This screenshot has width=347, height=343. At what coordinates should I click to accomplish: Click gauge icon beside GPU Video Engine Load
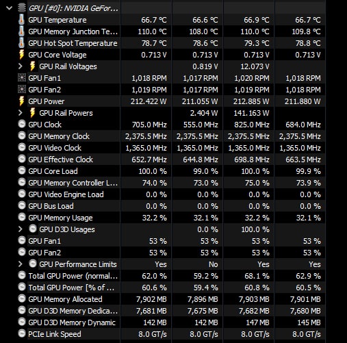tap(22, 194)
